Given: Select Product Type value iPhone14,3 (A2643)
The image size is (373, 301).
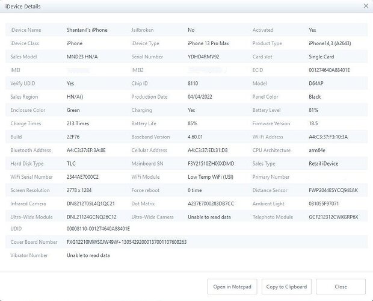Looking at the screenshot, I should click(330, 43).
